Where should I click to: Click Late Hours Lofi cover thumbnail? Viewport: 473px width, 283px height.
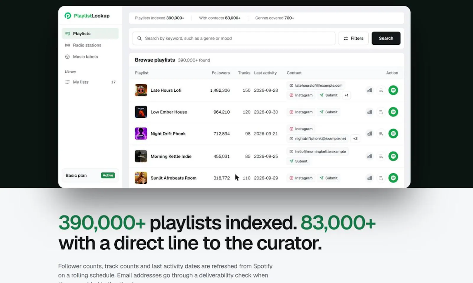click(x=141, y=90)
